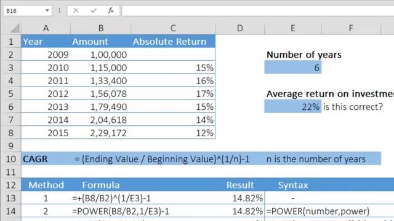Click the formula =+(B8/B2)^(1/E3)-1
The width and height of the screenshot is (394, 221).
coord(111,198)
